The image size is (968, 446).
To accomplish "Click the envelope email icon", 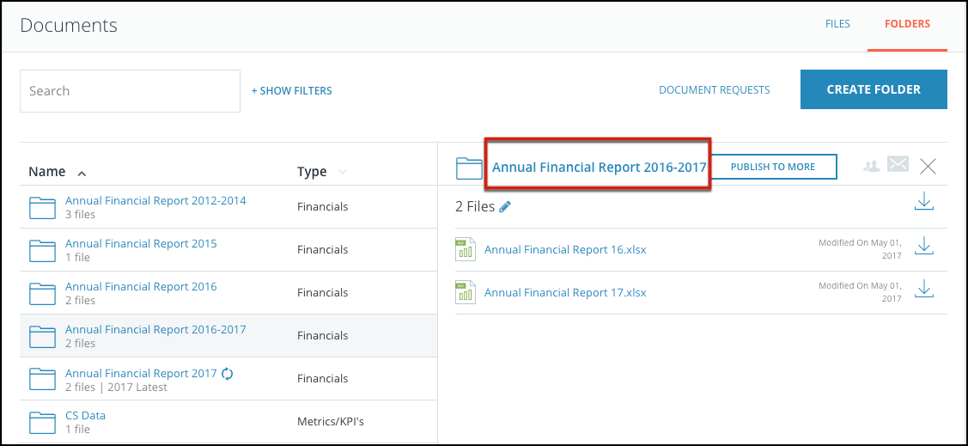I will click(898, 164).
